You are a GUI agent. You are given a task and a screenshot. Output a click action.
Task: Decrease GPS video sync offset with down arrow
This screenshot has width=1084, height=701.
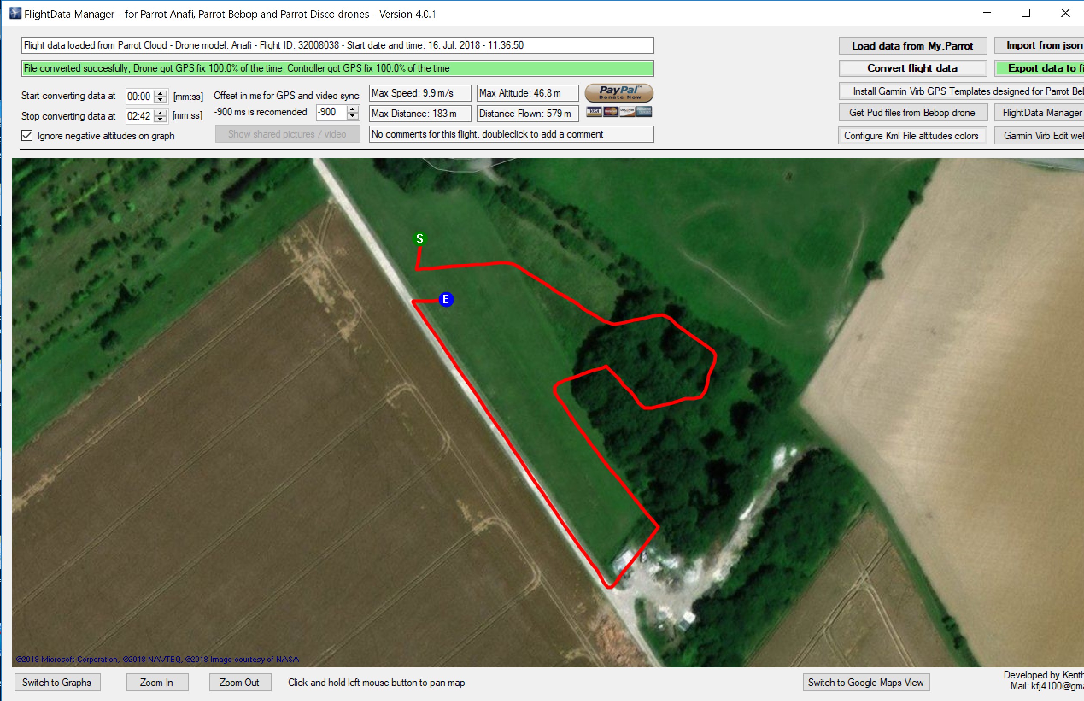[x=353, y=116]
